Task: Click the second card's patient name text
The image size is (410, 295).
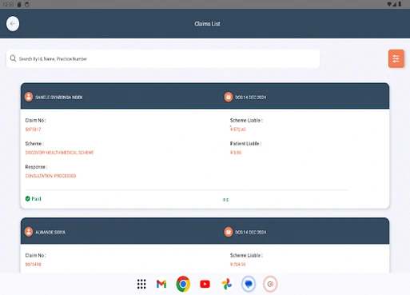Action: 50,232
